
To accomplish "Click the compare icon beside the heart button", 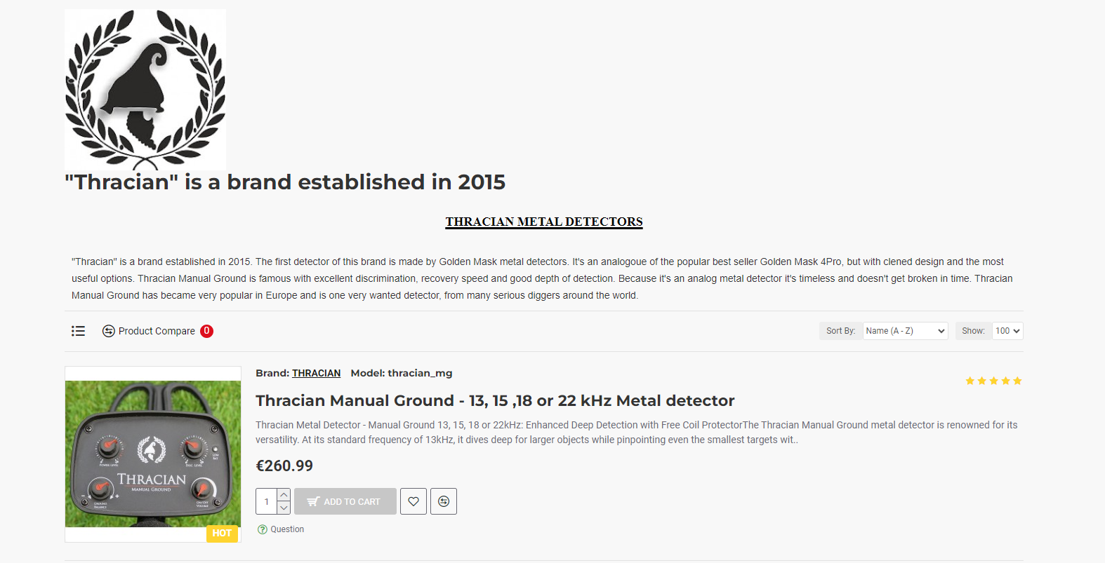I will coord(444,501).
